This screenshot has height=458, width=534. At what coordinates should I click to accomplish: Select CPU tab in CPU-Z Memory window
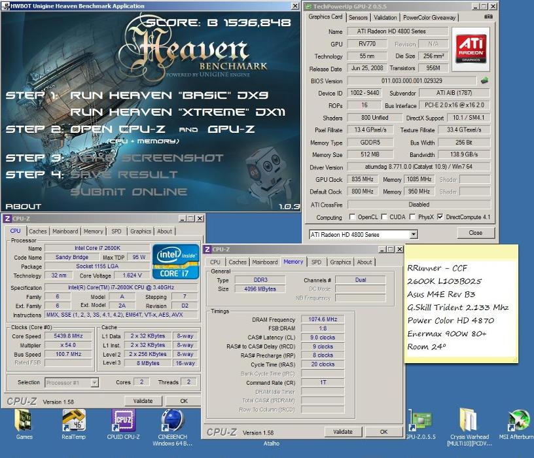click(215, 262)
